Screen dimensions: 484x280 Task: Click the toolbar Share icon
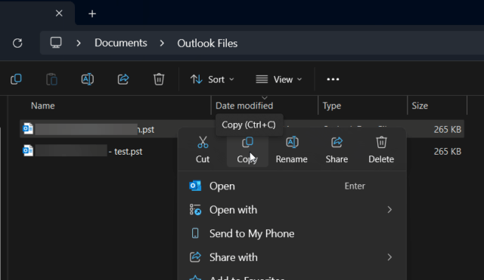(x=123, y=79)
